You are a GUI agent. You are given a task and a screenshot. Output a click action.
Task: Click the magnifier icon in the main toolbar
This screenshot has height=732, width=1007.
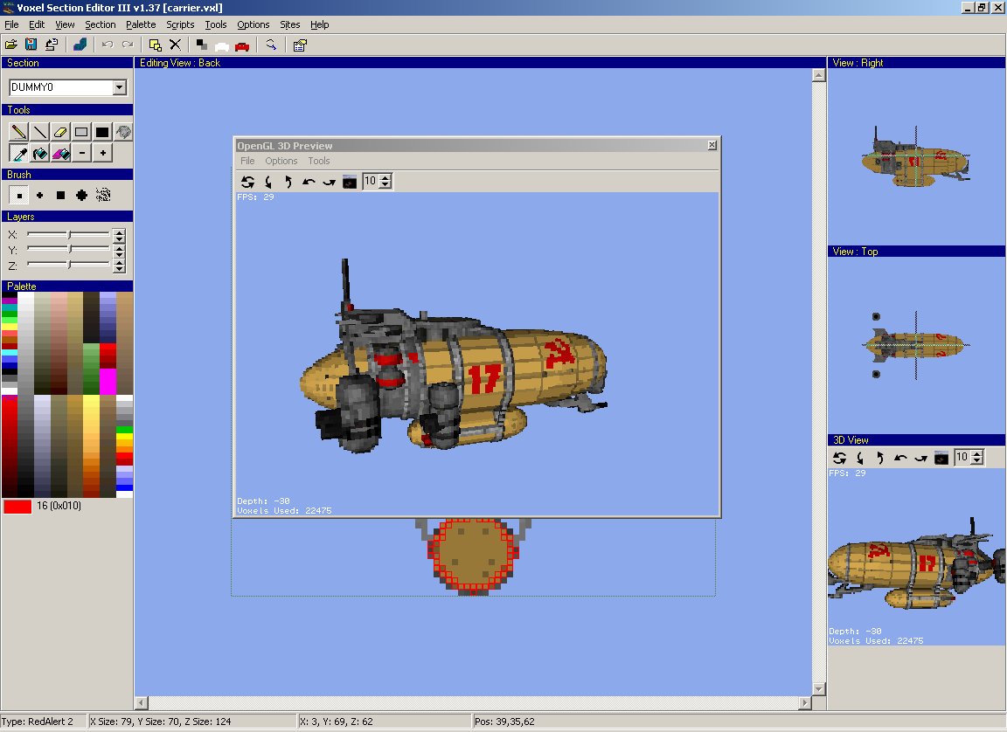[271, 45]
